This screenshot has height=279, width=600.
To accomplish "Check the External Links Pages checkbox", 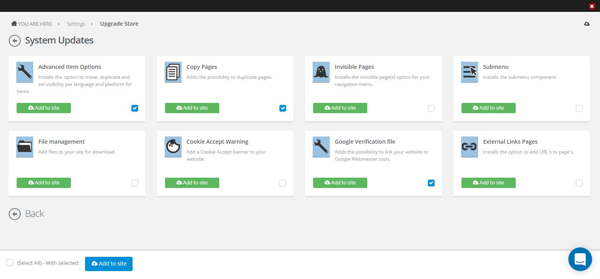I will pyautogui.click(x=579, y=183).
